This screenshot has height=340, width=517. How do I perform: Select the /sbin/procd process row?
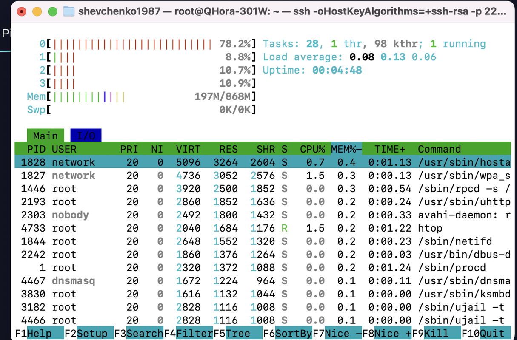coord(263,267)
